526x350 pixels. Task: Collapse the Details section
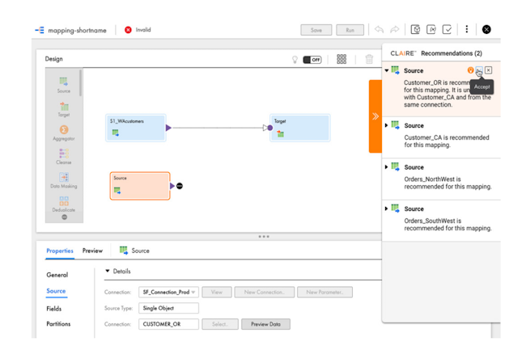point(108,271)
